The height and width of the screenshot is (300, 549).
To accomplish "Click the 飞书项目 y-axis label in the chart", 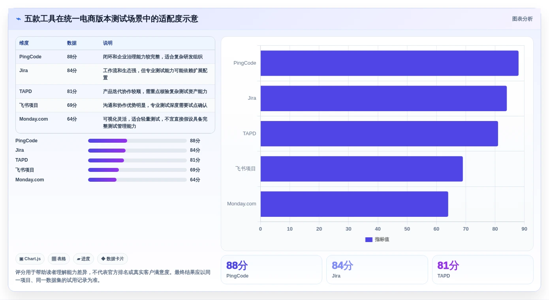I will [x=246, y=169].
